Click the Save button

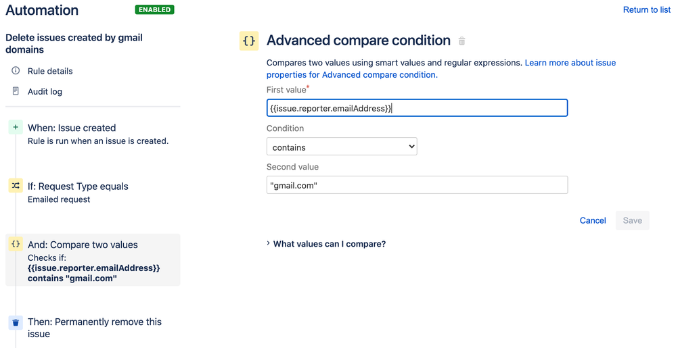click(632, 220)
